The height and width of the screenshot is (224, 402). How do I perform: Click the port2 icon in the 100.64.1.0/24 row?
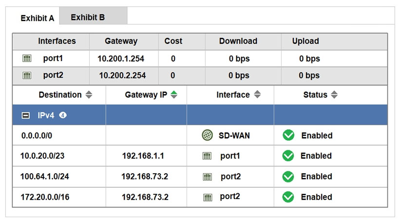207,177
